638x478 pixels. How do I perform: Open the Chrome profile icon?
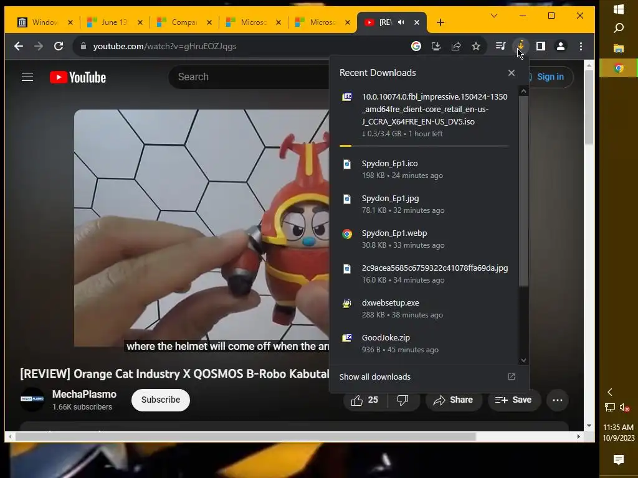tap(561, 46)
